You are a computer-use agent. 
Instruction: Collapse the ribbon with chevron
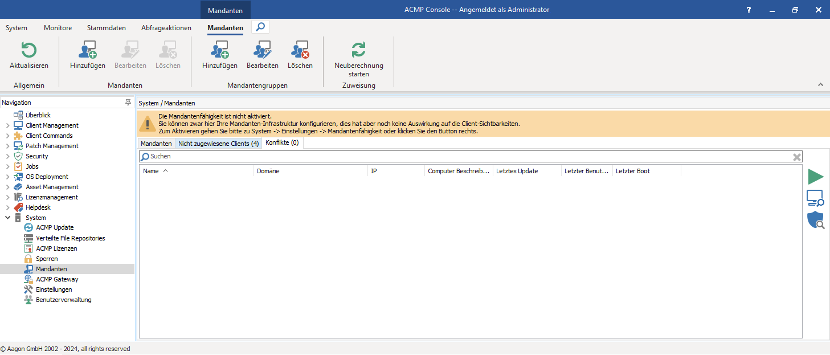pyautogui.click(x=820, y=84)
